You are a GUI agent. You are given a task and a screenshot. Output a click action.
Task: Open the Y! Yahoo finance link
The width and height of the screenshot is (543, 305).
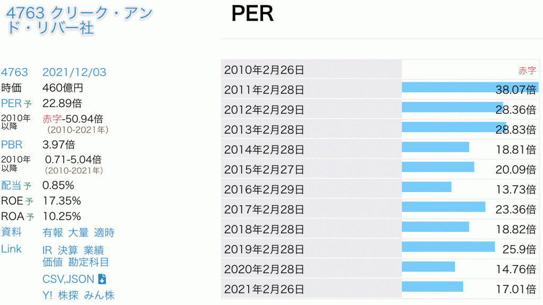pos(47,295)
